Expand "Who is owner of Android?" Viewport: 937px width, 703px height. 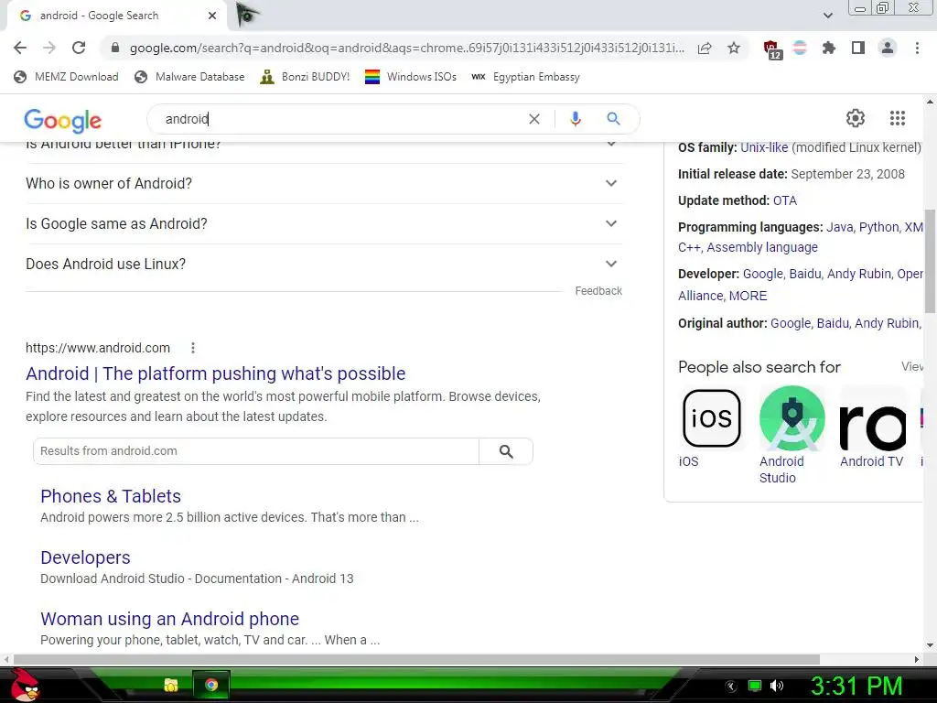click(324, 183)
